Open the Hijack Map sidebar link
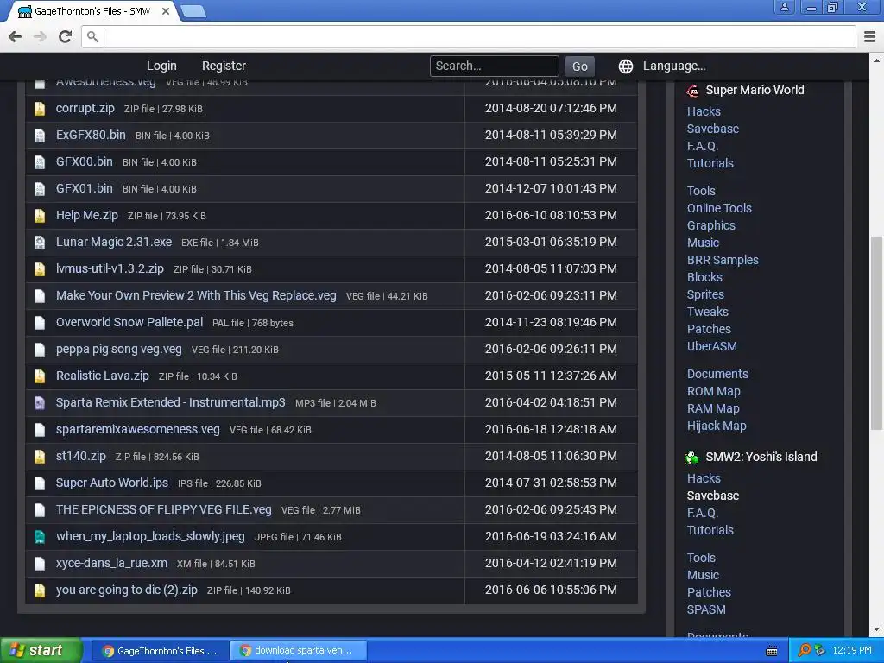884x663 pixels. [x=717, y=426]
